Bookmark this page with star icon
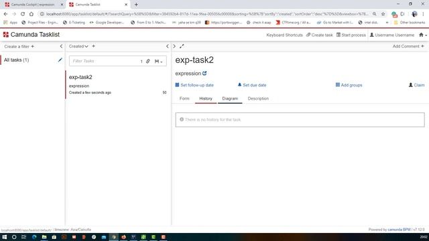 click(x=383, y=14)
